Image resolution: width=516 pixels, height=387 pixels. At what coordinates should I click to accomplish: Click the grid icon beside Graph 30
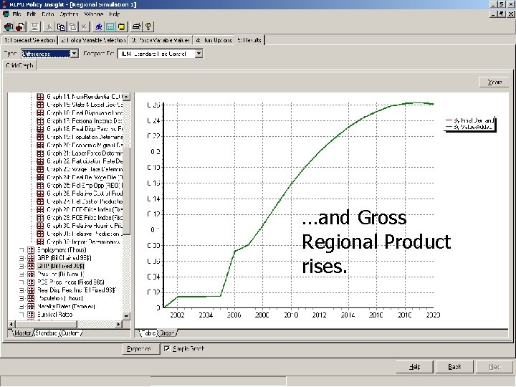40,226
